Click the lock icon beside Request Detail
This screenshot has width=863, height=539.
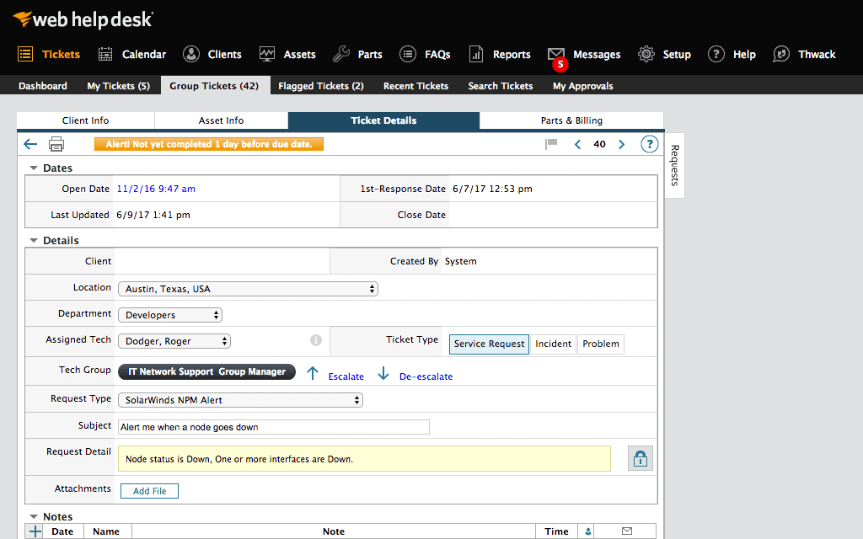pos(641,458)
